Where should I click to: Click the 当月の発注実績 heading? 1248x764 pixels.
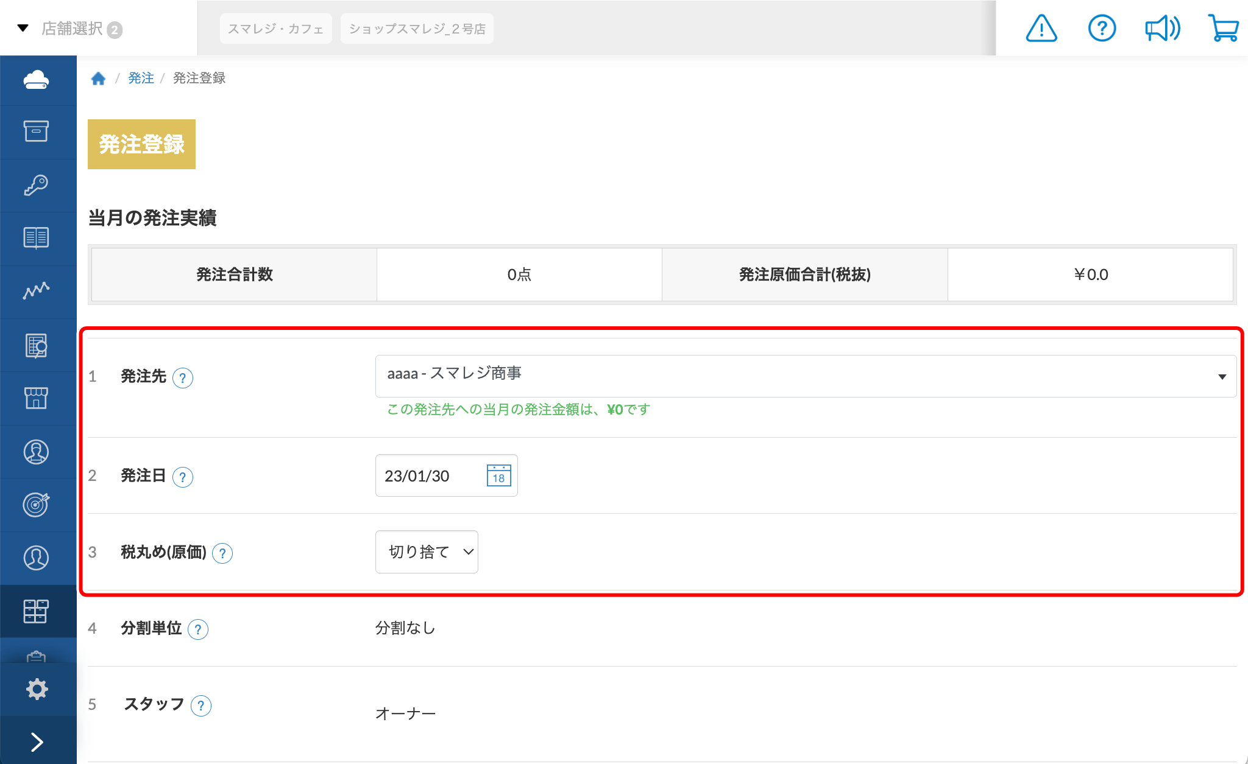[152, 218]
